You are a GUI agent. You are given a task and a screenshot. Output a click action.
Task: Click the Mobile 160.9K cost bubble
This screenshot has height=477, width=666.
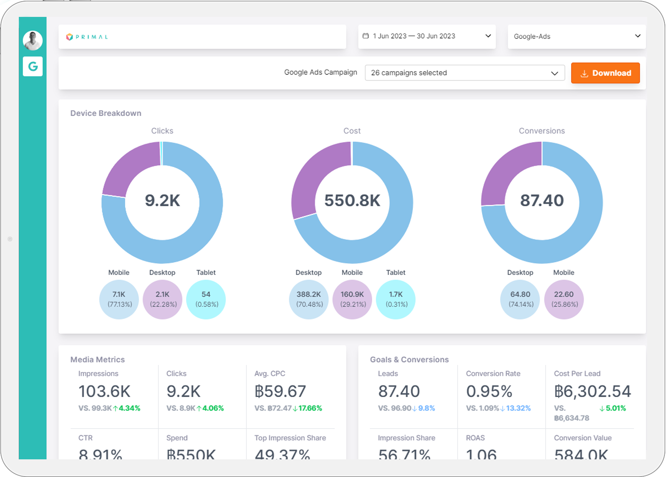(x=352, y=299)
